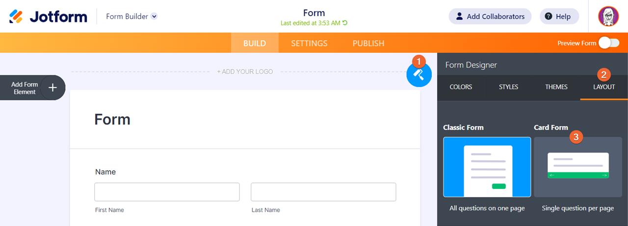Expand the Form Builder dropdown
The image size is (628, 226).
point(154,16)
